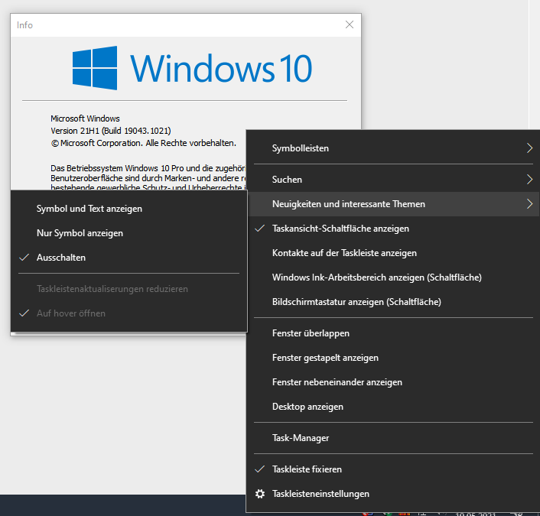Screen dimensions: 540x516
Task: Open Taskleisteneinstellungen
Action: 393,494
